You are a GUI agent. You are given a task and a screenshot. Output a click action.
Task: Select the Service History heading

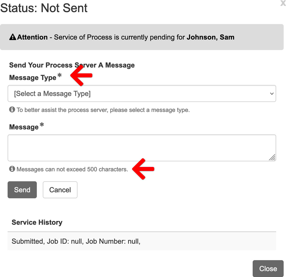click(x=37, y=222)
